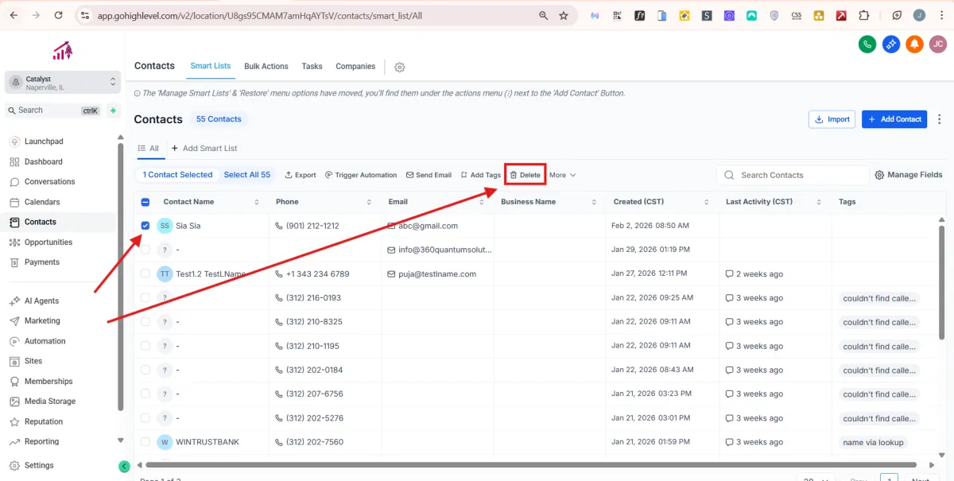Check the Test1.2 TestLName row checkbox
954x481 pixels.
click(145, 273)
